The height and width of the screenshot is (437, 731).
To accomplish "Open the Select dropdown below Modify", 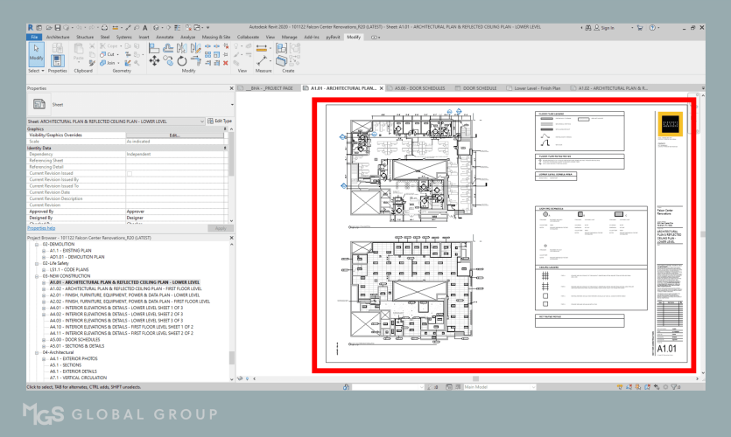I will point(36,71).
